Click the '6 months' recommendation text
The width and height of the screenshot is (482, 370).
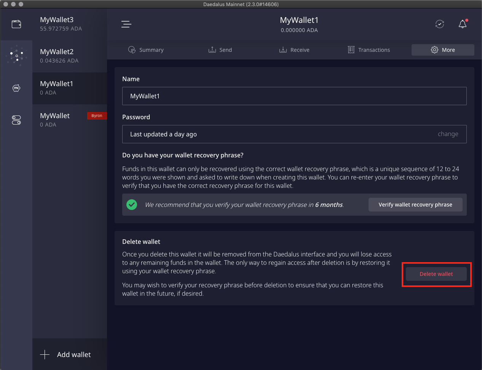pos(329,205)
